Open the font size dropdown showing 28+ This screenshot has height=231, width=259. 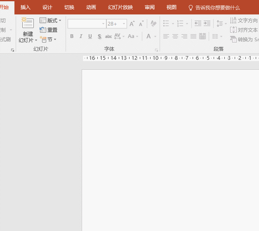coord(124,24)
